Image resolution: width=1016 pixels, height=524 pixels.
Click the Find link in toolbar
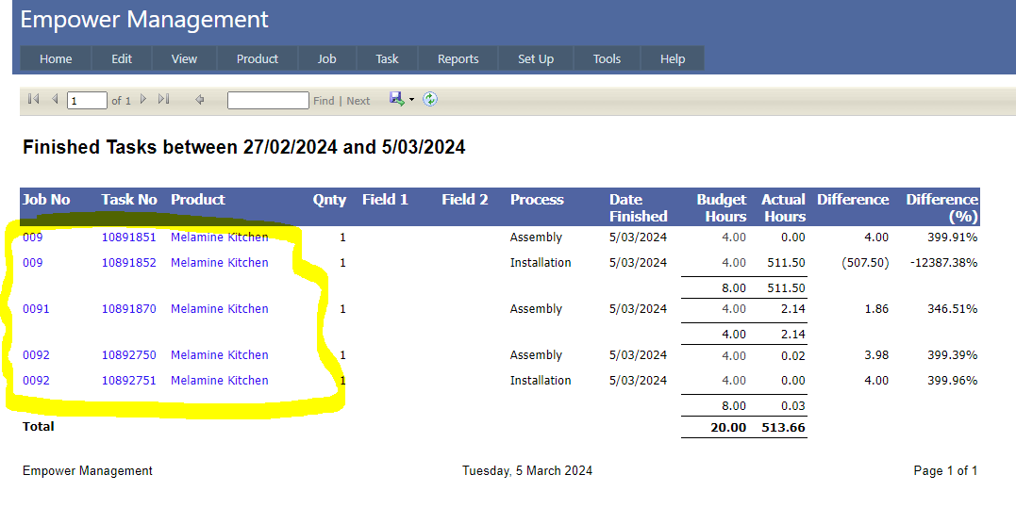click(x=324, y=101)
